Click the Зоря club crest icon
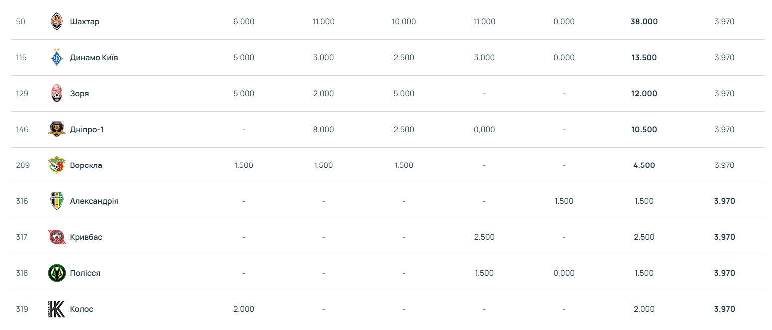Screen dimensions: 772x330 pyautogui.click(x=57, y=94)
